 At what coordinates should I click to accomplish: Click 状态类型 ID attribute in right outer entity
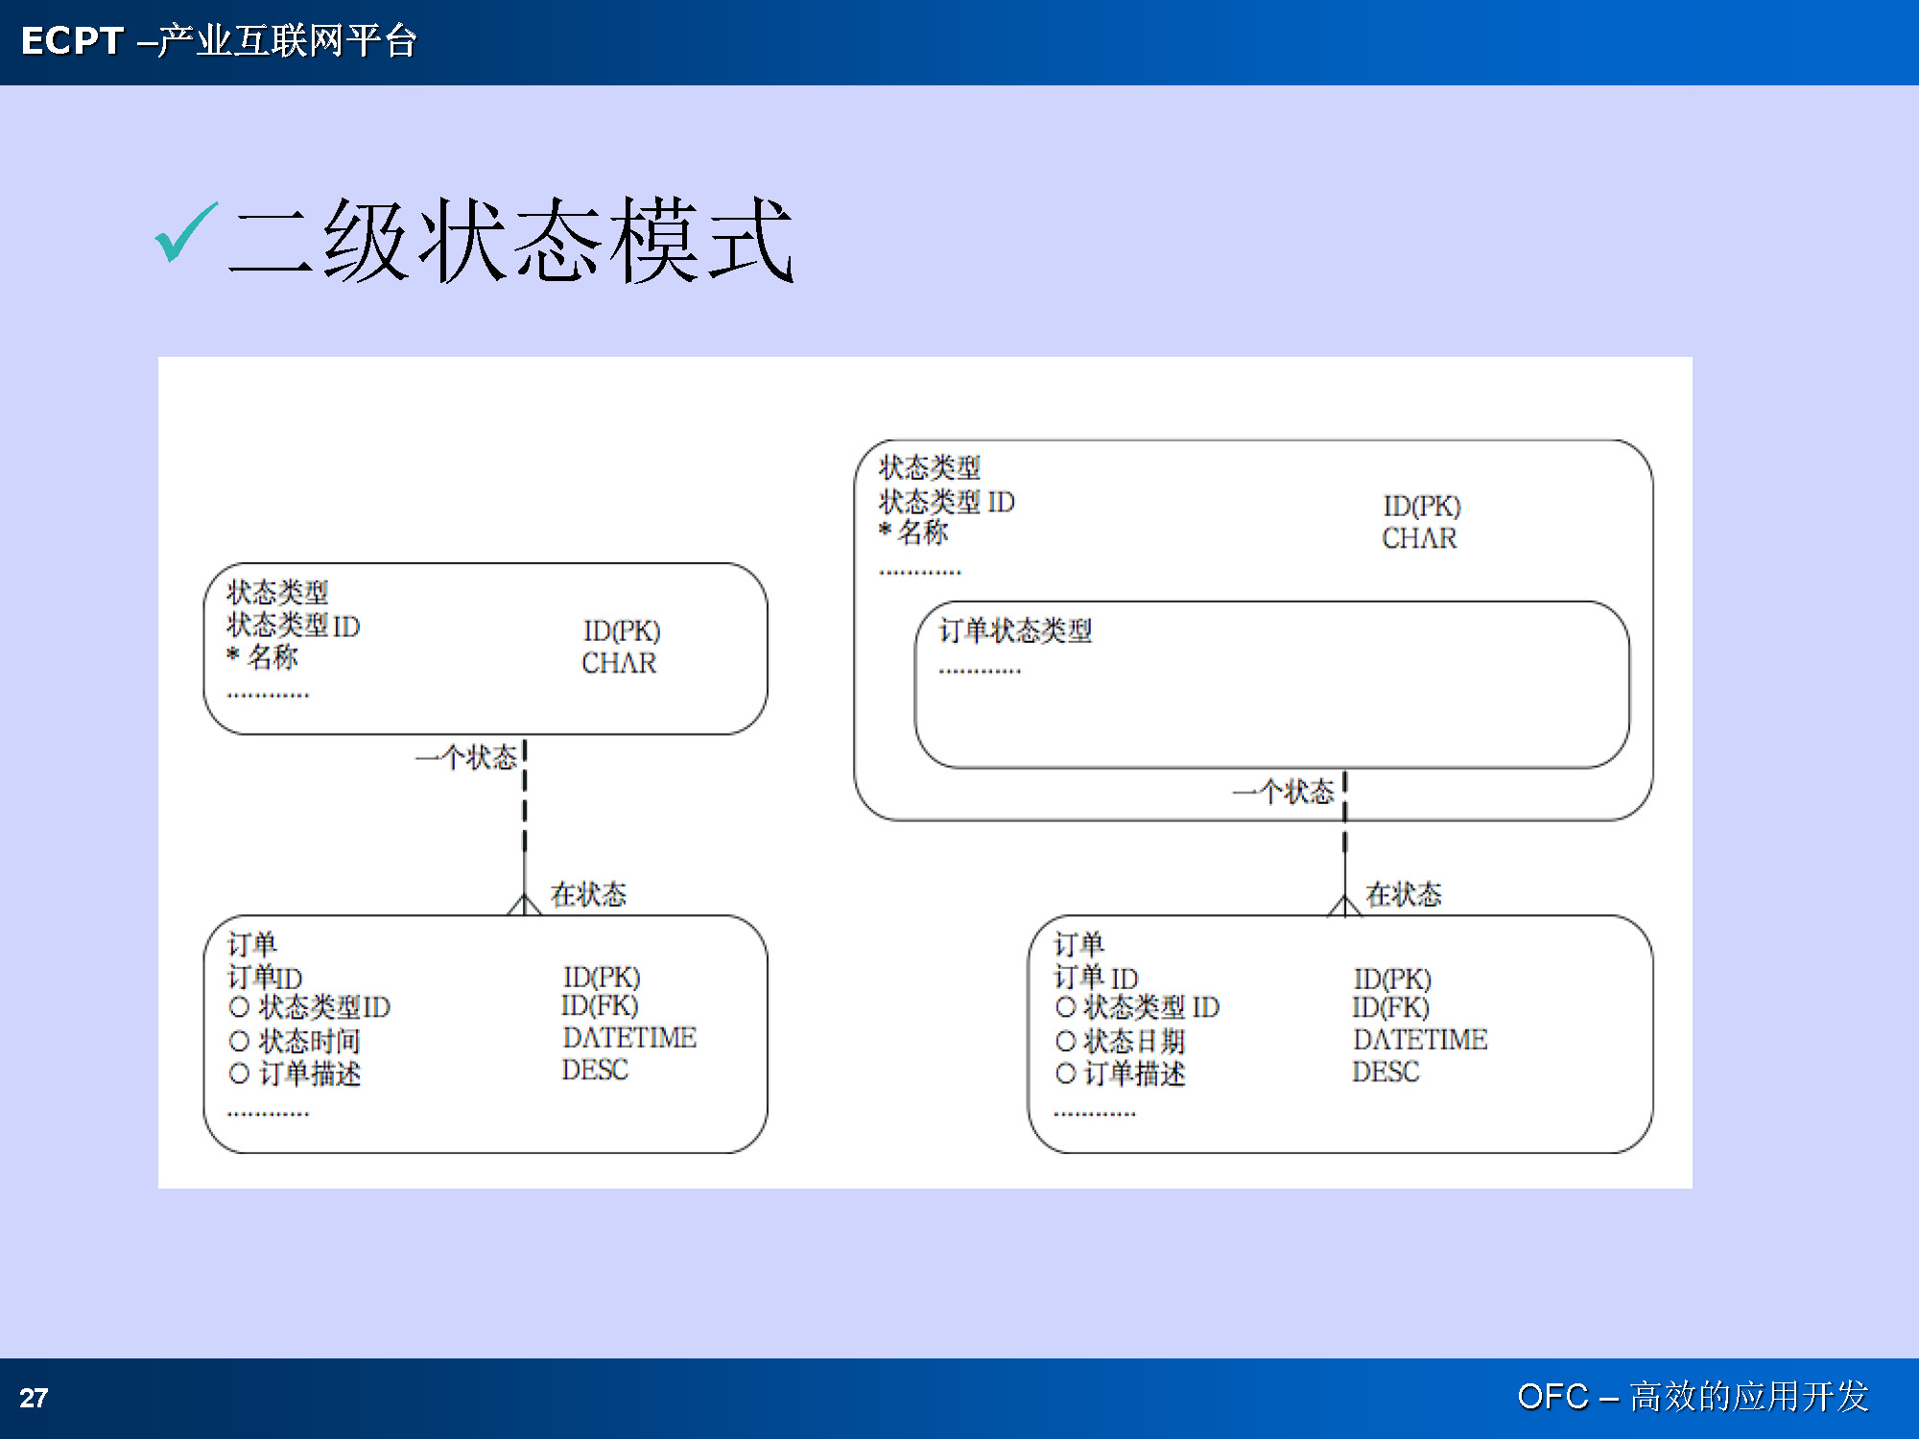click(946, 502)
